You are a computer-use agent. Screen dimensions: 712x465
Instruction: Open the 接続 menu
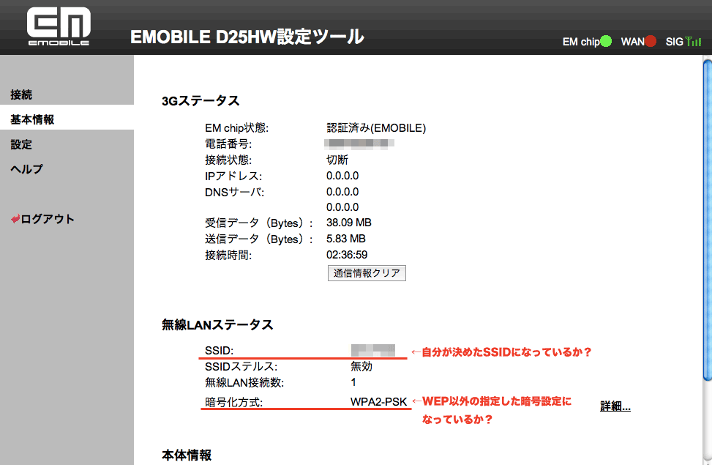click(21, 94)
